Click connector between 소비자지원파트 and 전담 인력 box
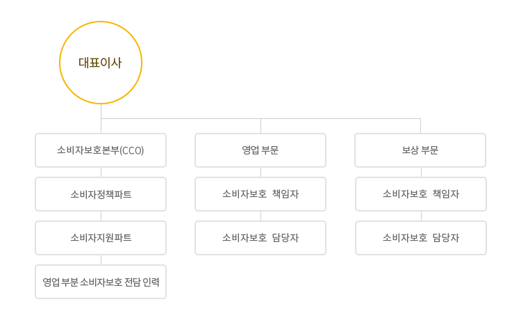 pyautogui.click(x=101, y=260)
